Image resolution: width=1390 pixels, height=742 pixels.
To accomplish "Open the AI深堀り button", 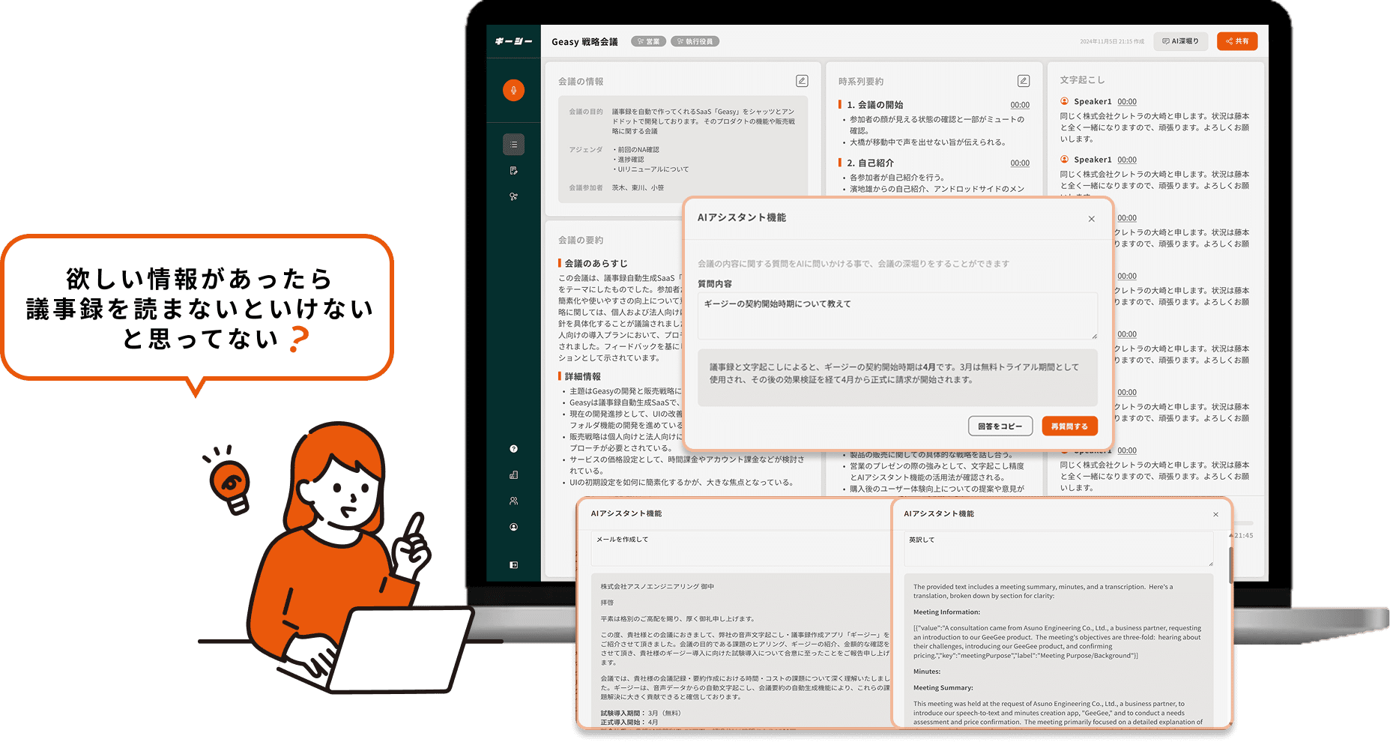I will [x=1180, y=41].
